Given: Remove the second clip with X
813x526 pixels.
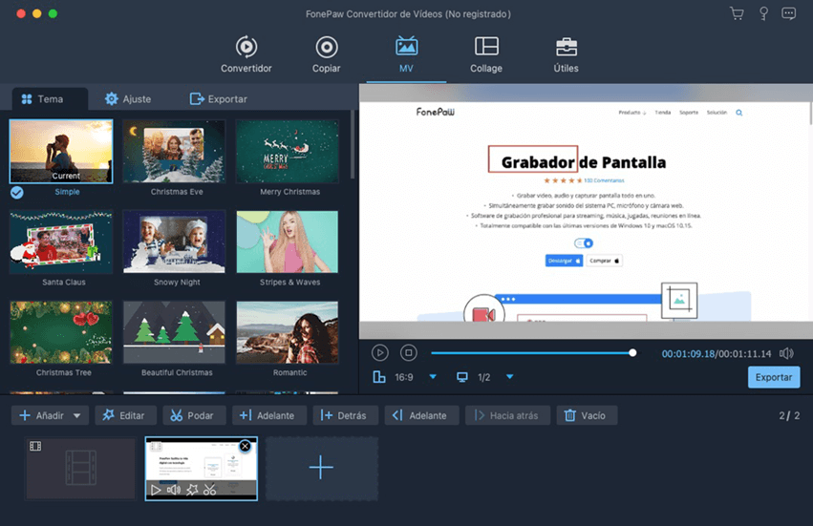Looking at the screenshot, I should (x=246, y=446).
